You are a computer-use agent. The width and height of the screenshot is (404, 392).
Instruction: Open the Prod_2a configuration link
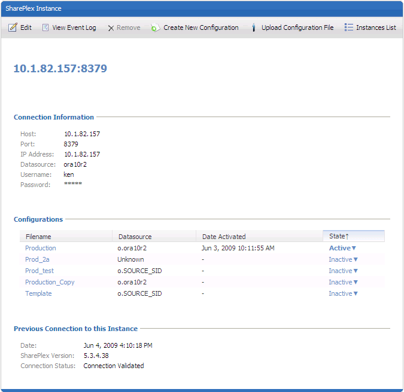37,259
